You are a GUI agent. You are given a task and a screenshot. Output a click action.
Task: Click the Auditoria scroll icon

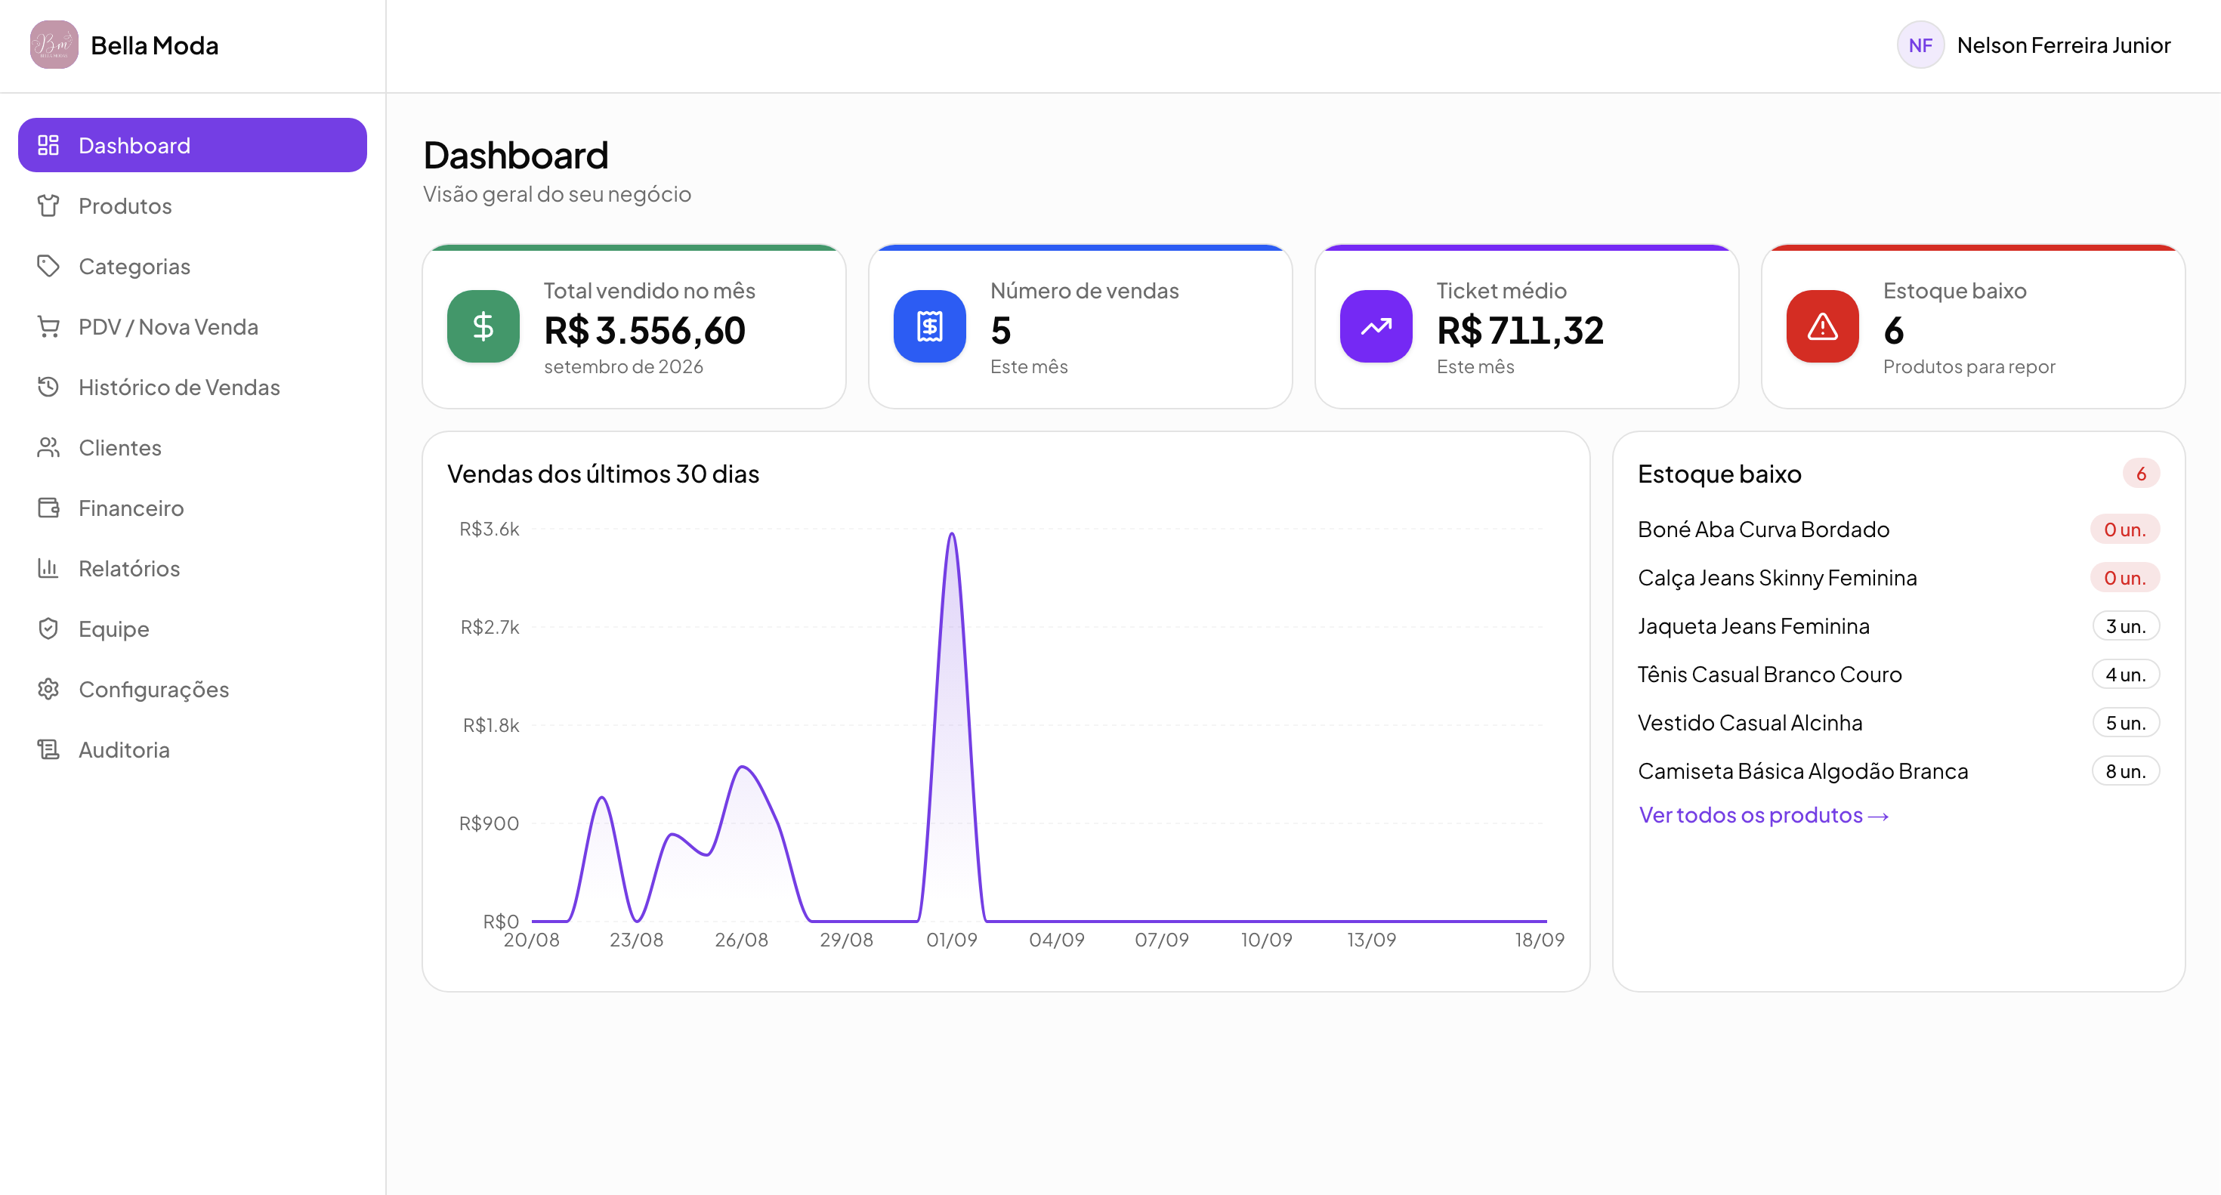click(48, 749)
